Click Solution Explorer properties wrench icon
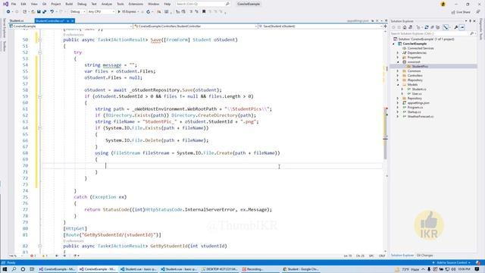This screenshot has width=485, height=273. point(456,27)
